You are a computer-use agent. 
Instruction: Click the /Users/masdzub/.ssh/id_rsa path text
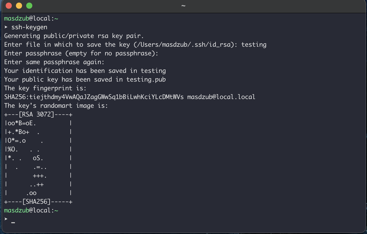click(x=184, y=45)
